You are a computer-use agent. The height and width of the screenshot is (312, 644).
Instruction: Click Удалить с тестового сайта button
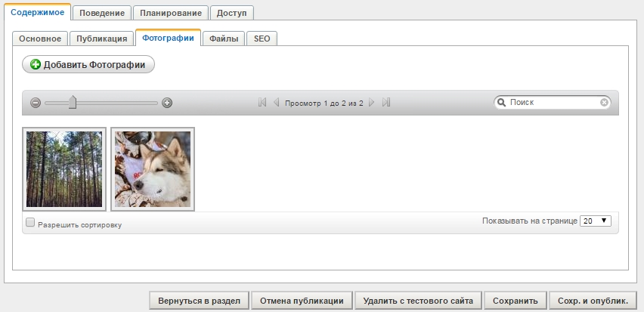pos(418,301)
